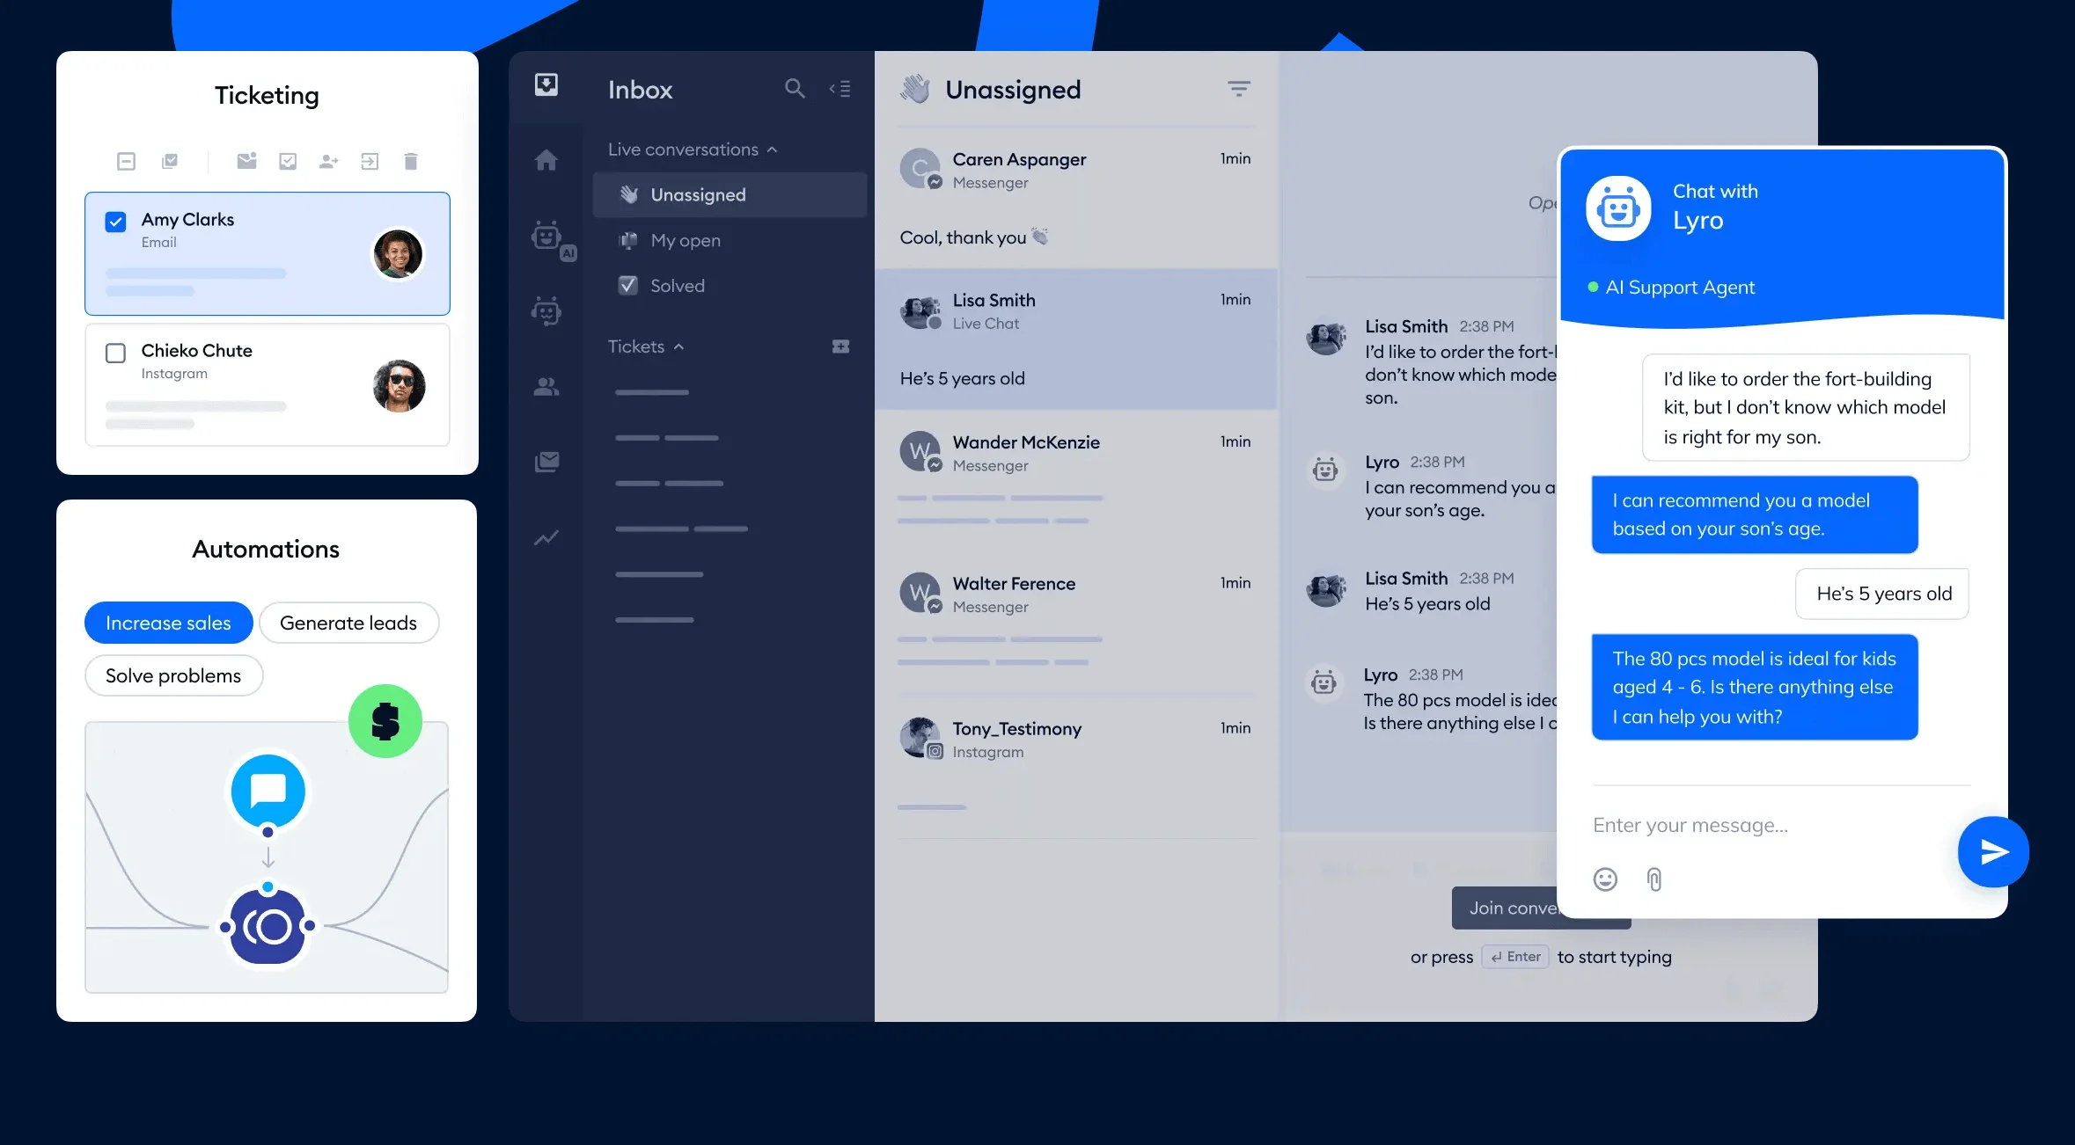Open emoji picker in Lyro chat
Screen dimensions: 2075x1145
tap(1605, 879)
